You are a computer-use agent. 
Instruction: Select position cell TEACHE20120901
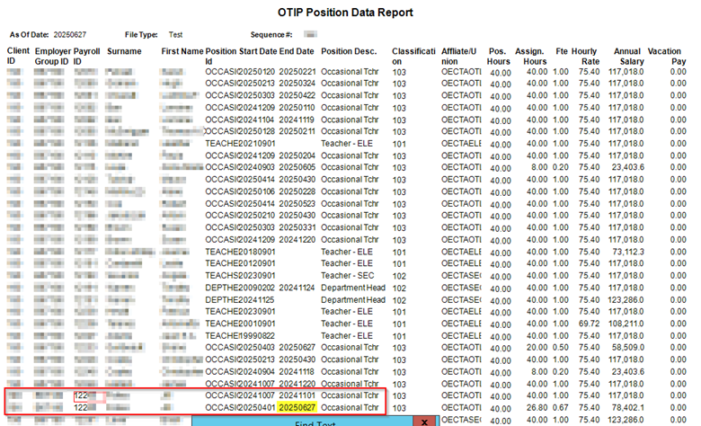click(240, 263)
